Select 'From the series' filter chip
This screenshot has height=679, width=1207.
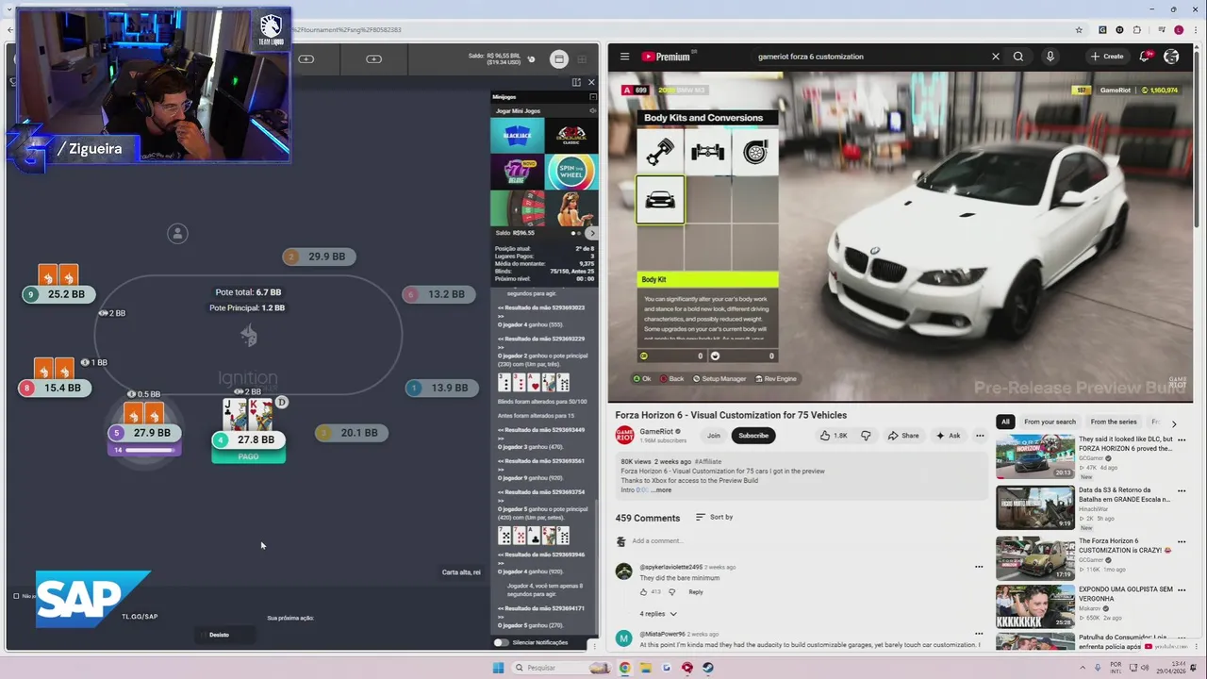pos(1114,422)
